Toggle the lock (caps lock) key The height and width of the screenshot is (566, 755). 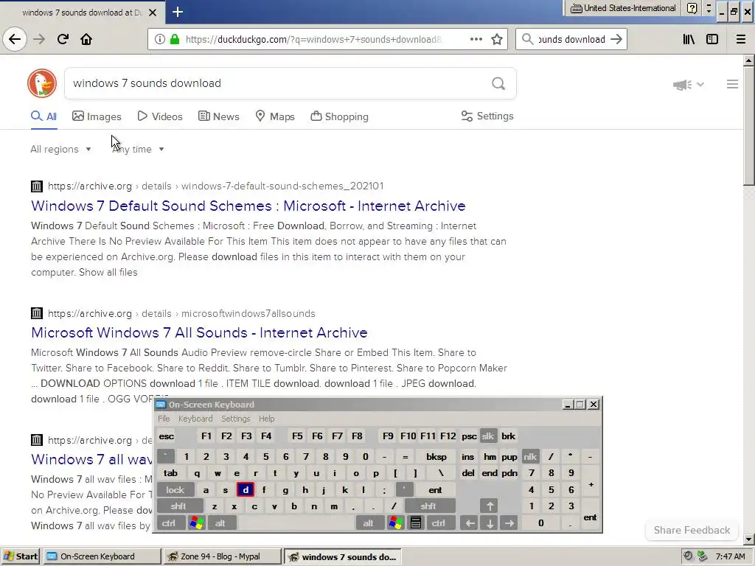(x=175, y=490)
